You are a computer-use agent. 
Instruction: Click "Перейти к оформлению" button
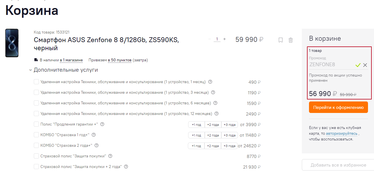click(338, 107)
